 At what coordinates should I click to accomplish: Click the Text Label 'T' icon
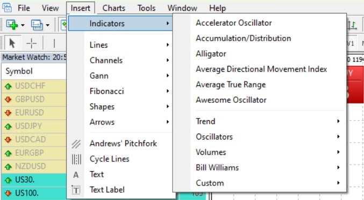(x=76, y=190)
